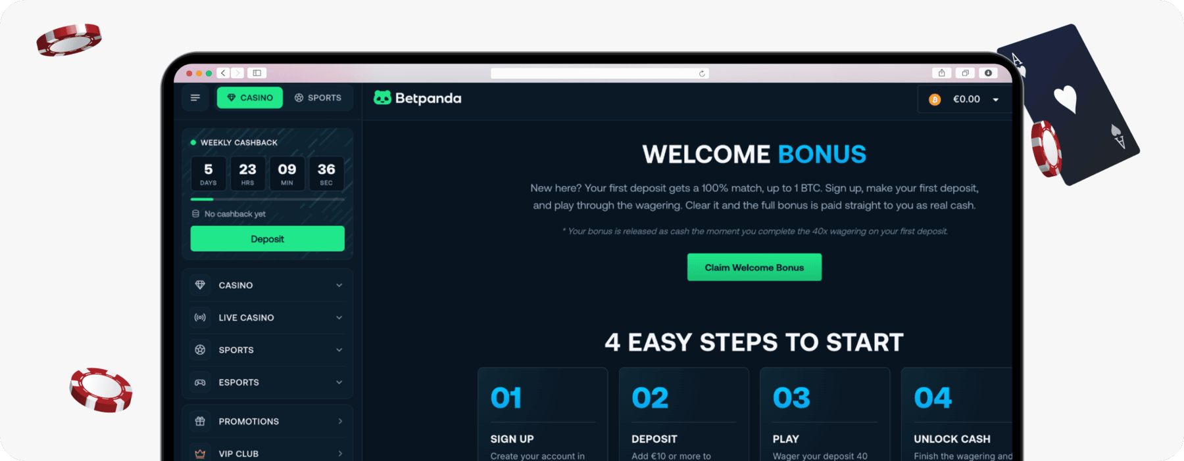Click the Live Casino broadcast icon
The image size is (1184, 461).
pos(200,317)
